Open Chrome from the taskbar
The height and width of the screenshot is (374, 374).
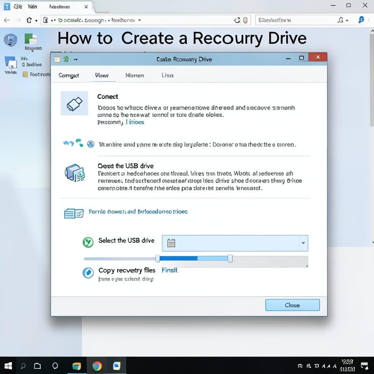point(97,366)
